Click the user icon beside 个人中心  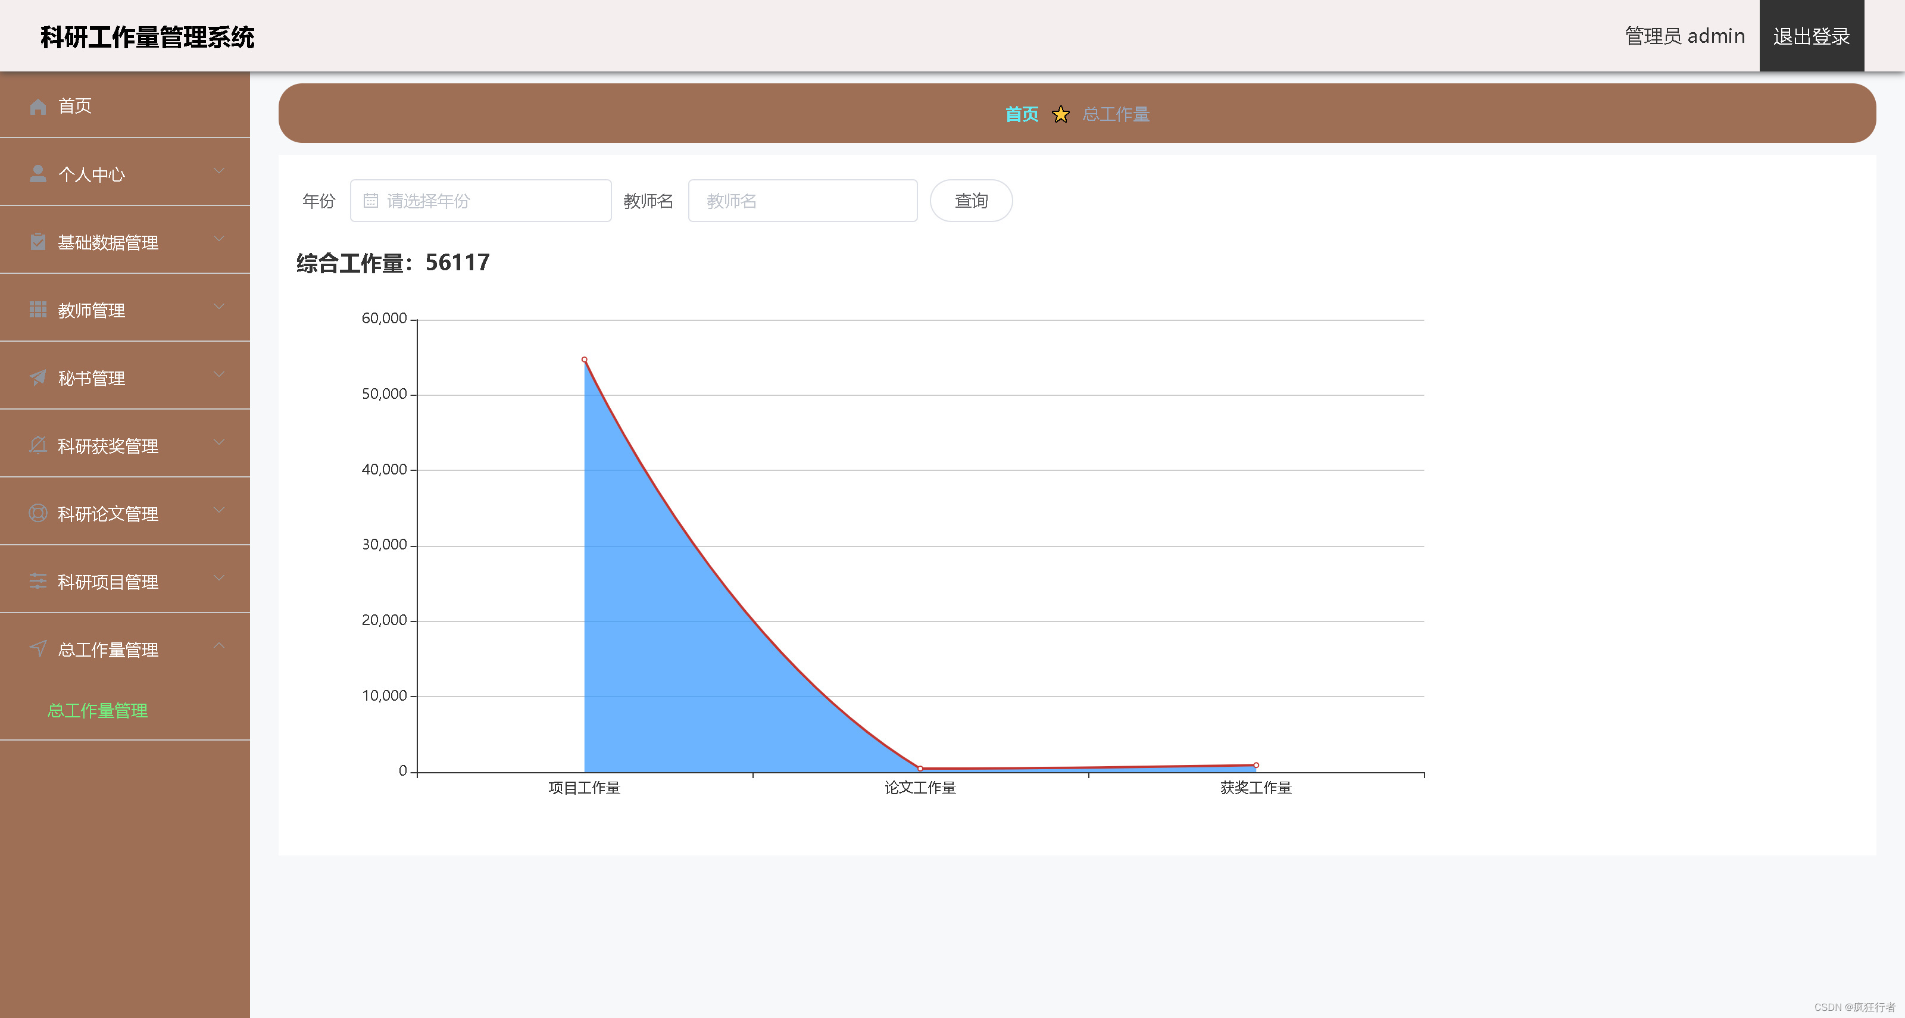[x=38, y=174]
